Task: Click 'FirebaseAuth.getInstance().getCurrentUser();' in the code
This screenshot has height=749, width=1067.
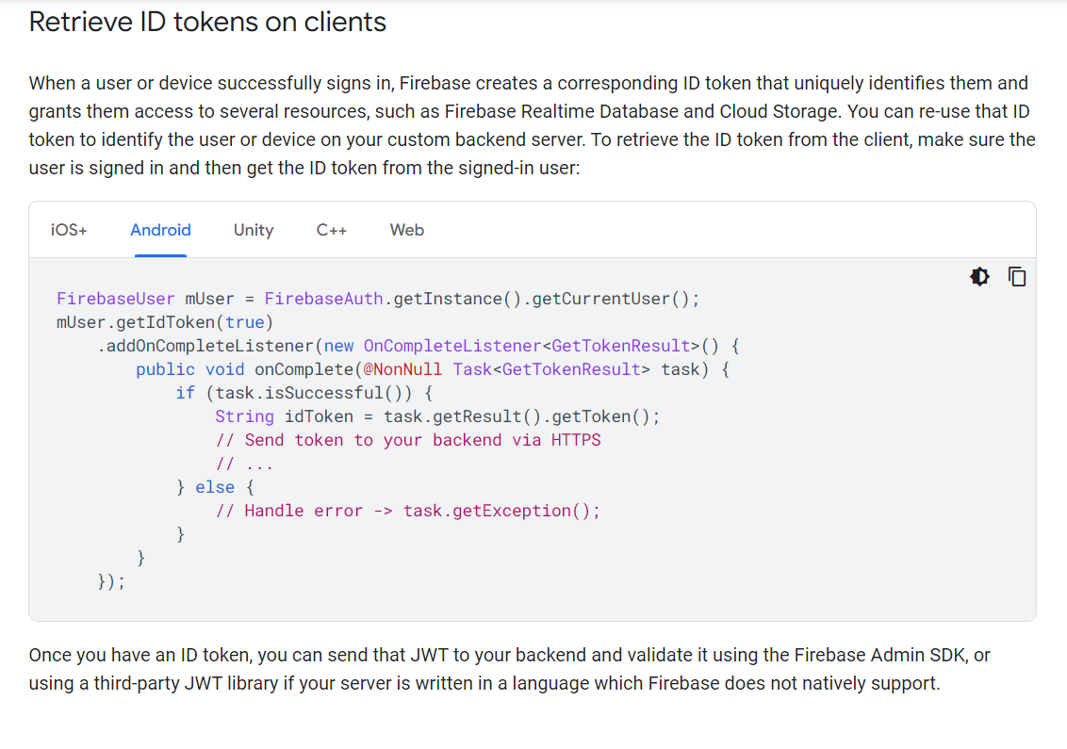Action: [x=482, y=299]
